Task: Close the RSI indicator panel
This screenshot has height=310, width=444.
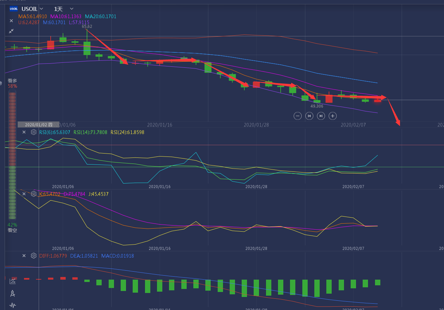Action: click(24, 132)
